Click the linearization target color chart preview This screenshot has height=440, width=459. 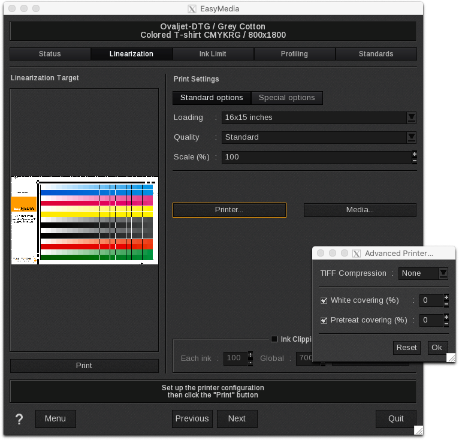click(84, 220)
